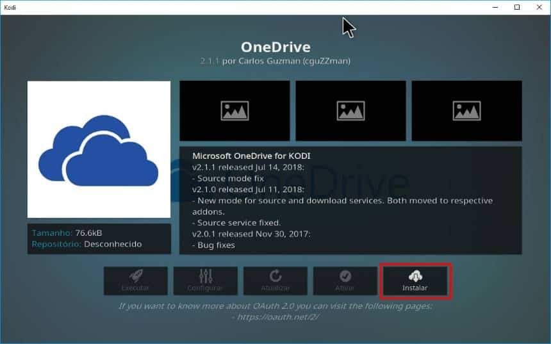Open the first screenshot placeholder thumbnail
Viewport: 551px width, 344px height.
point(234,111)
